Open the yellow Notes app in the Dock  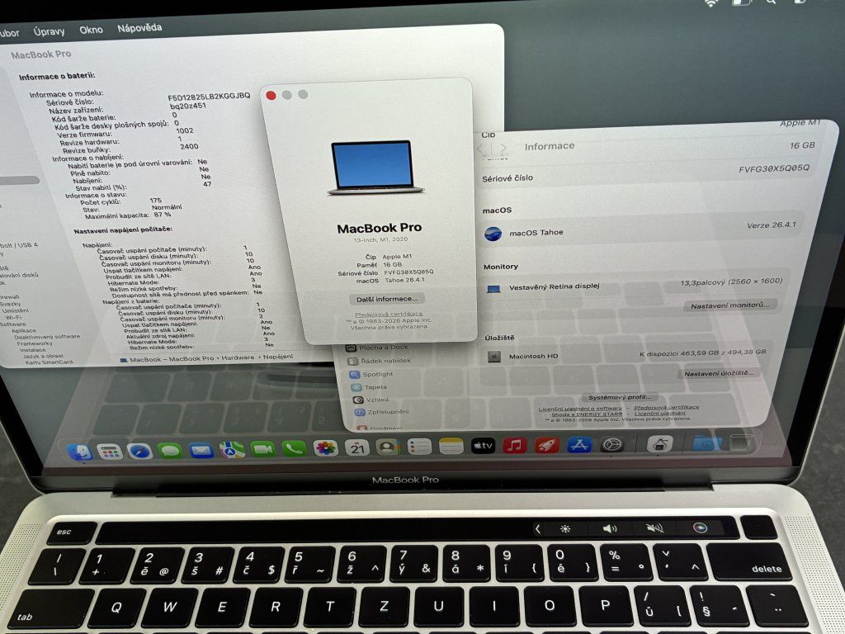coord(451,446)
